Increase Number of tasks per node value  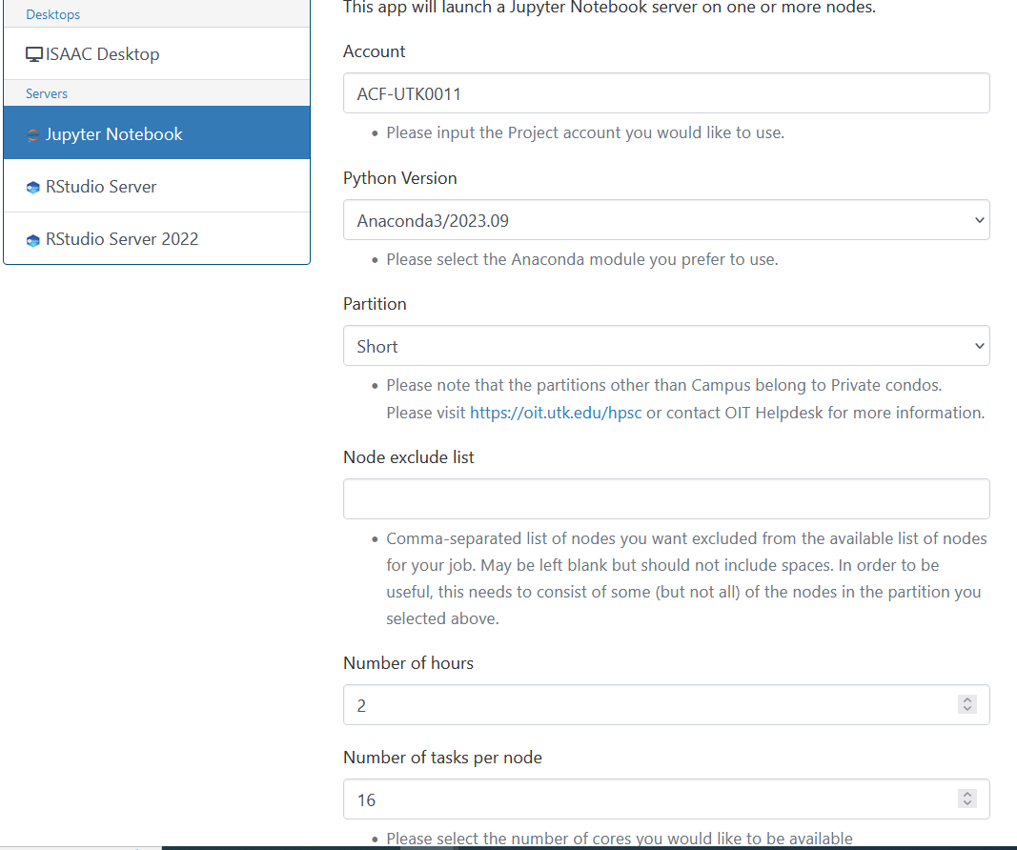(x=966, y=795)
